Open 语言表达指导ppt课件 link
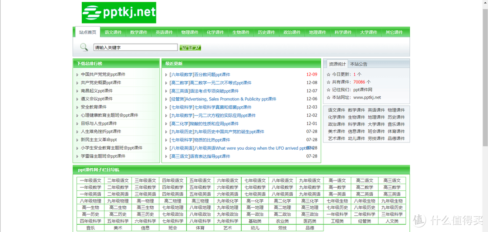The height and width of the screenshot is (232, 488). (x=210, y=156)
